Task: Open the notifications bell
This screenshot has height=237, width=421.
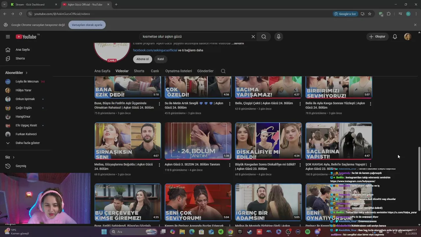Action: (x=395, y=37)
